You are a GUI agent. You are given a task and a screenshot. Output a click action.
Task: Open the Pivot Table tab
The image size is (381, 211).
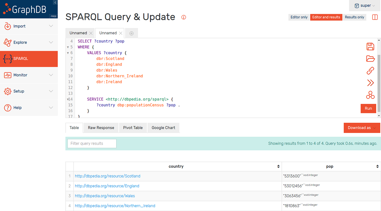tap(133, 128)
